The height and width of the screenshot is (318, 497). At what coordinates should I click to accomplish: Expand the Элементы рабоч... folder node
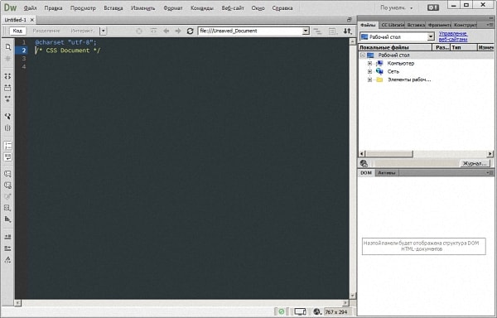click(x=369, y=79)
